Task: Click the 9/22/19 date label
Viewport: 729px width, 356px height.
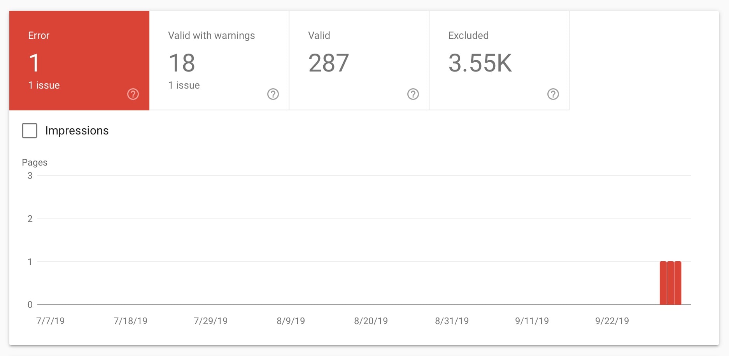Action: click(x=612, y=321)
